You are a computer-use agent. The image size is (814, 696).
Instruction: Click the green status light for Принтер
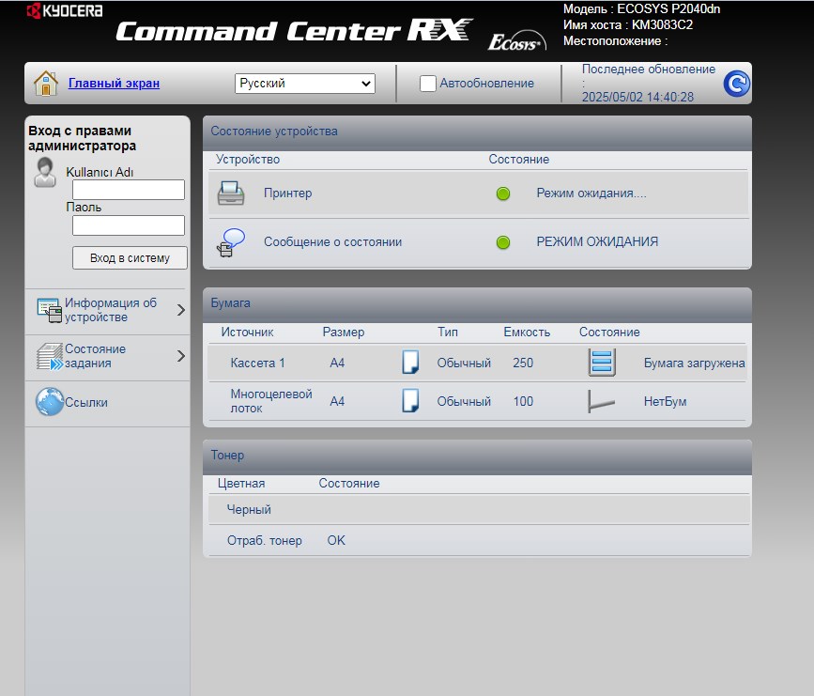503,193
